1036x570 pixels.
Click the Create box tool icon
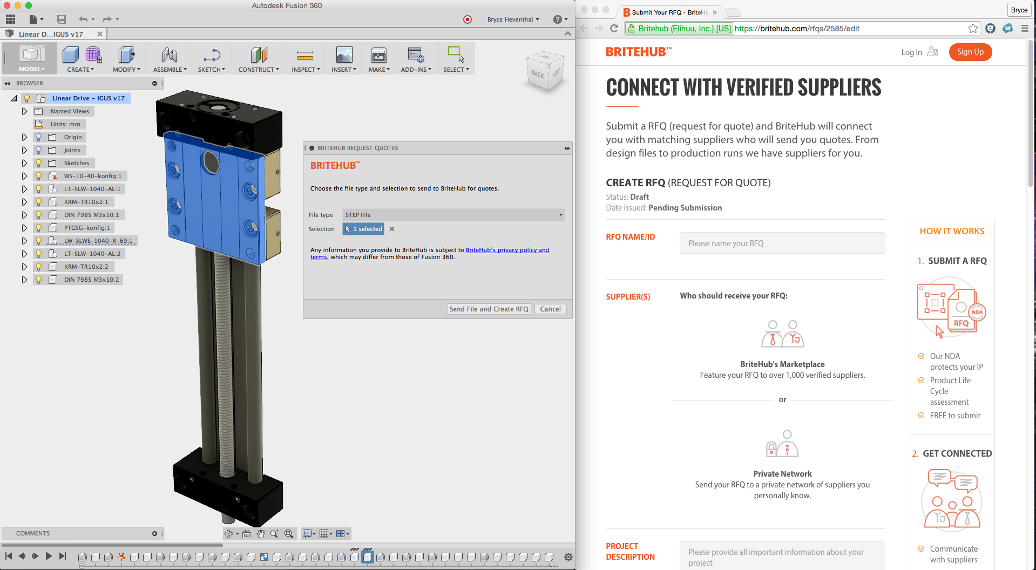click(70, 55)
